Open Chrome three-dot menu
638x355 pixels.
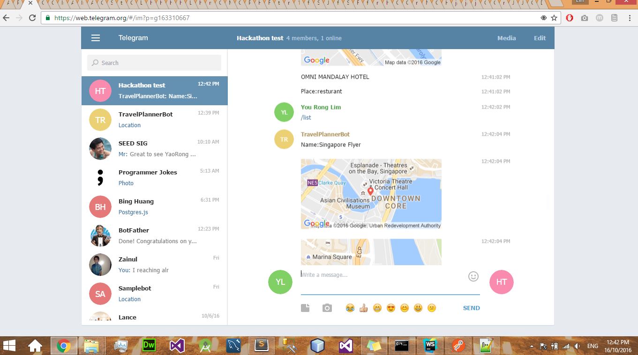point(629,18)
